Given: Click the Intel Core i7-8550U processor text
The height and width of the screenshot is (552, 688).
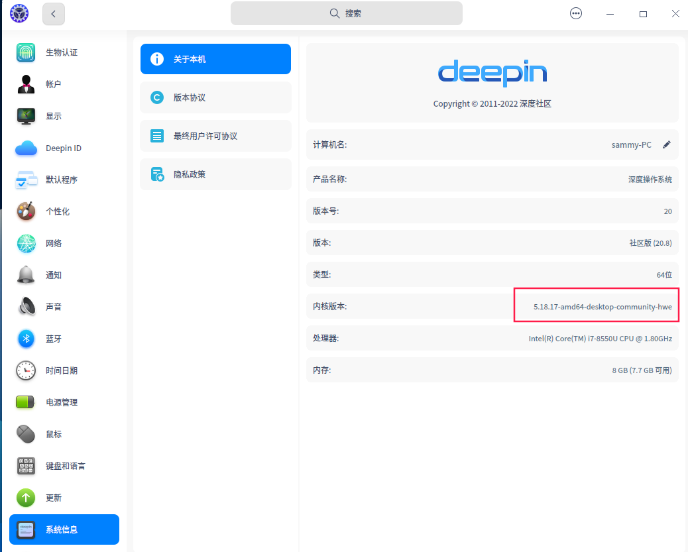Looking at the screenshot, I should (601, 339).
